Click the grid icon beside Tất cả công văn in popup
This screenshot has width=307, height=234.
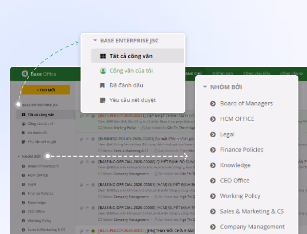103,56
